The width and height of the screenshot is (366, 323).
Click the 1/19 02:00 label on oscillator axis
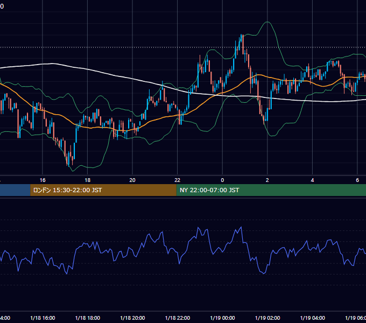click(x=268, y=318)
